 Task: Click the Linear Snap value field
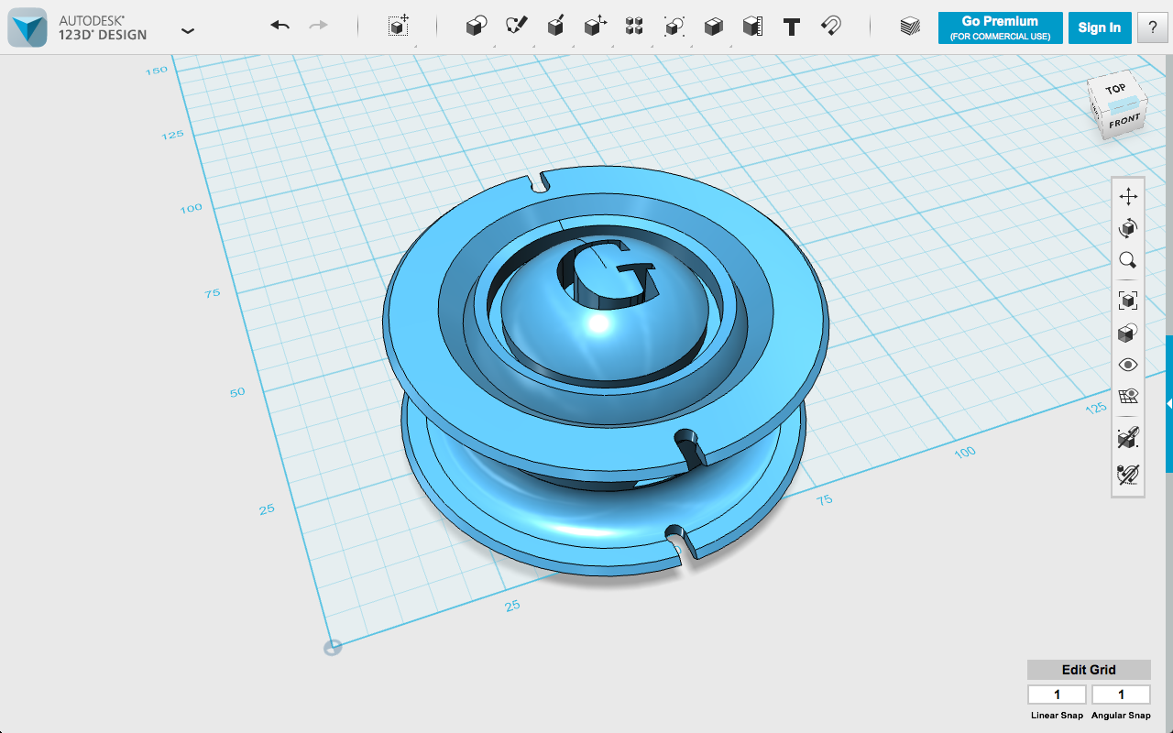click(x=1057, y=695)
